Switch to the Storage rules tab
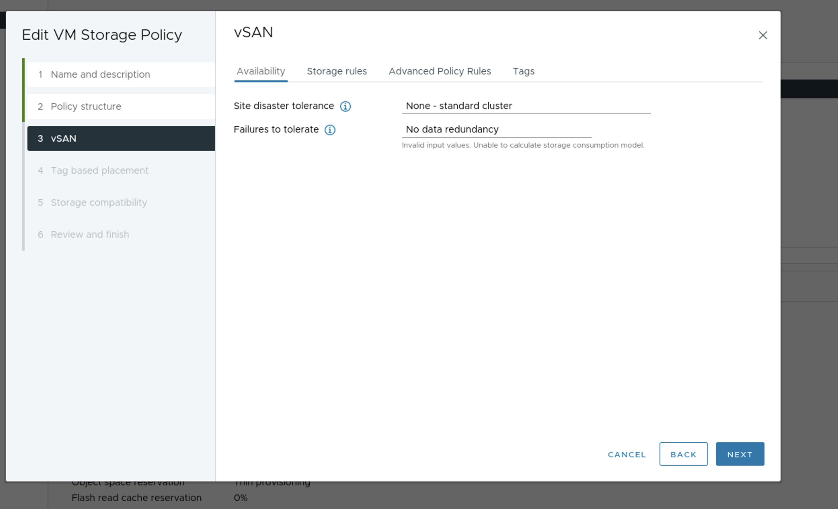 (x=336, y=71)
